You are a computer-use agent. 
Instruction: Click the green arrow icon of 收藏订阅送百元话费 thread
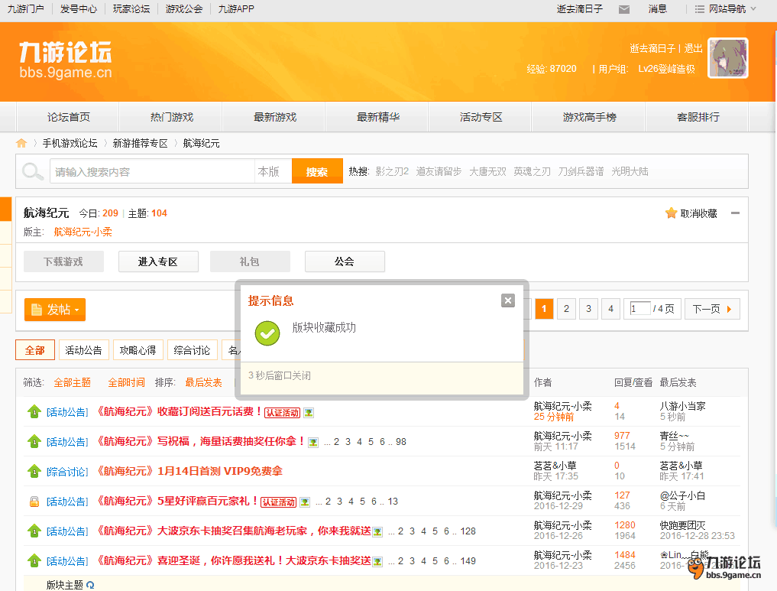tap(34, 411)
